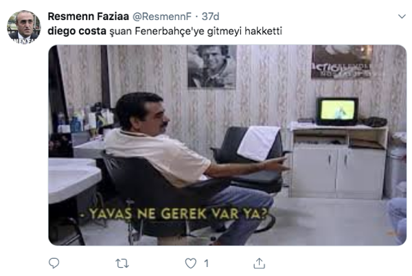The width and height of the screenshot is (412, 276).
Task: Click the reply speech bubble icon
Action: pyautogui.click(x=54, y=263)
